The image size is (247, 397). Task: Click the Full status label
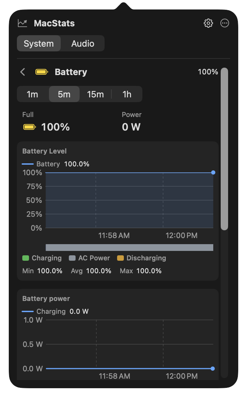coord(28,115)
